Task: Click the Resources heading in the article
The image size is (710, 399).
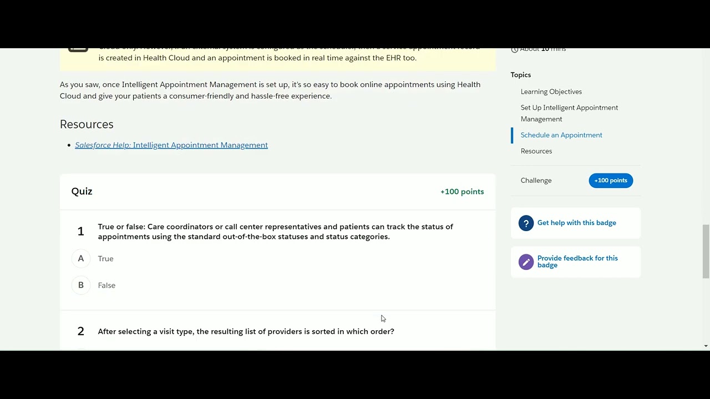Action: point(87,124)
